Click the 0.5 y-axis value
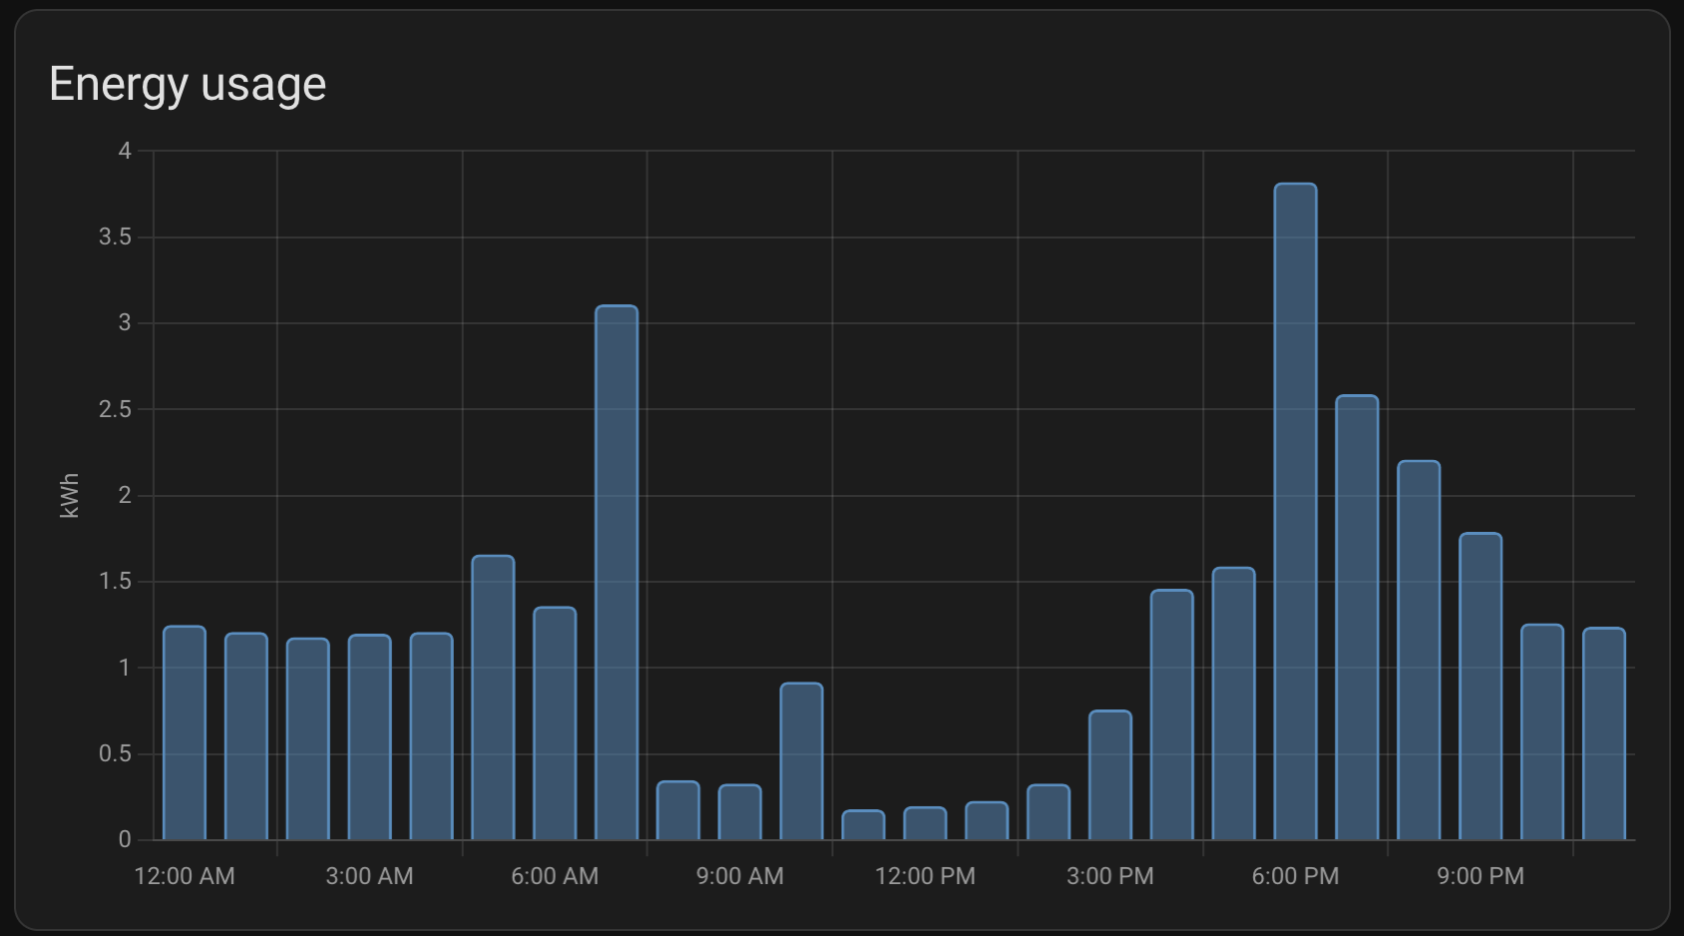1684x936 pixels. 115,753
